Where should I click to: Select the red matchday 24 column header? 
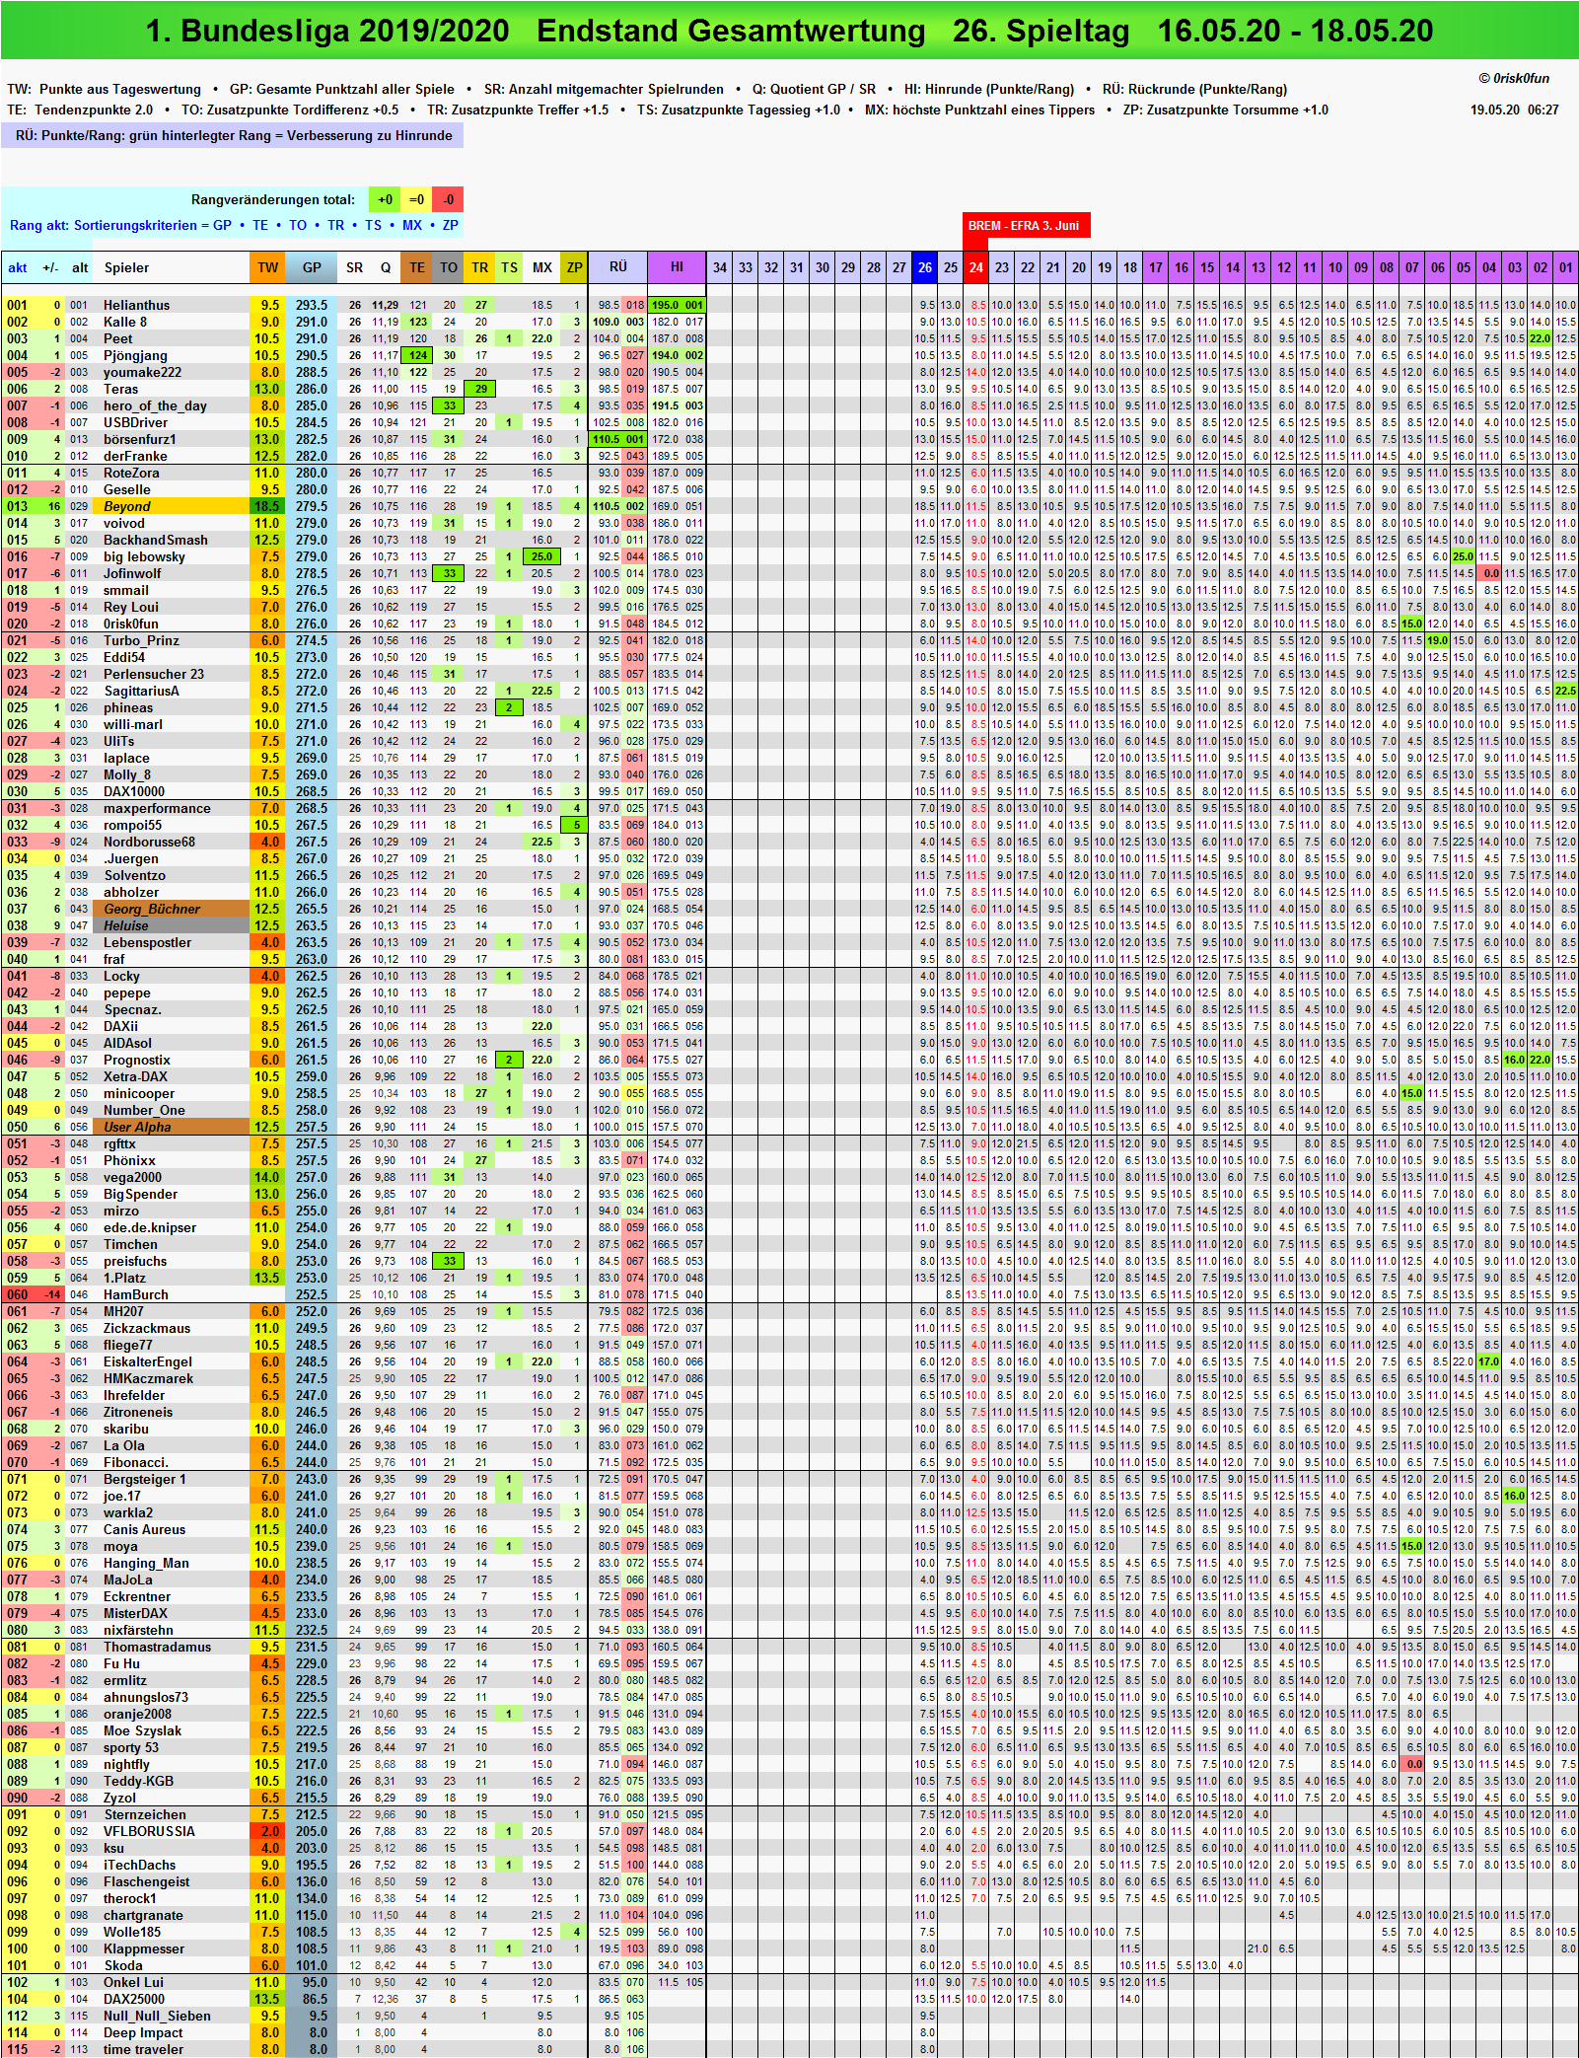pos(975,267)
